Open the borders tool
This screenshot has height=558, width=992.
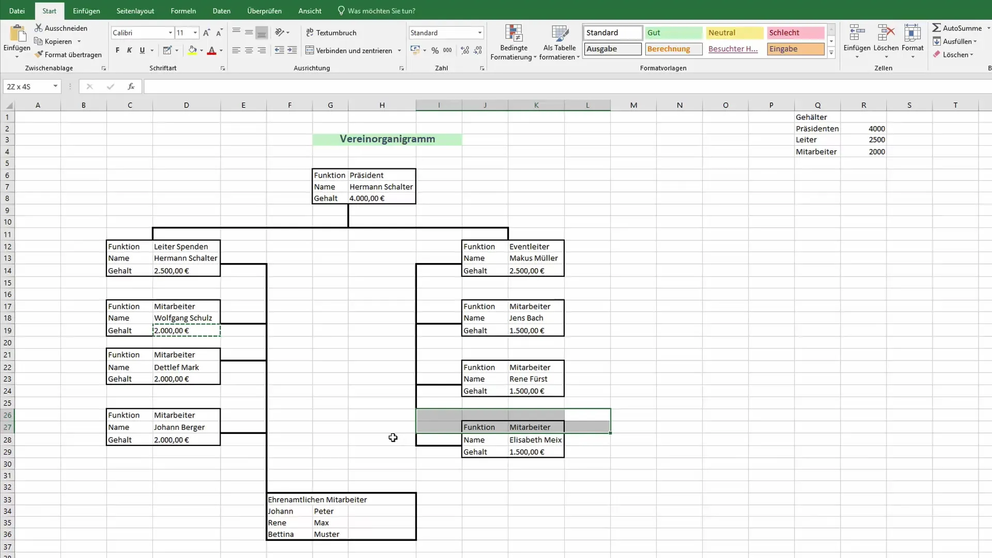(x=167, y=50)
